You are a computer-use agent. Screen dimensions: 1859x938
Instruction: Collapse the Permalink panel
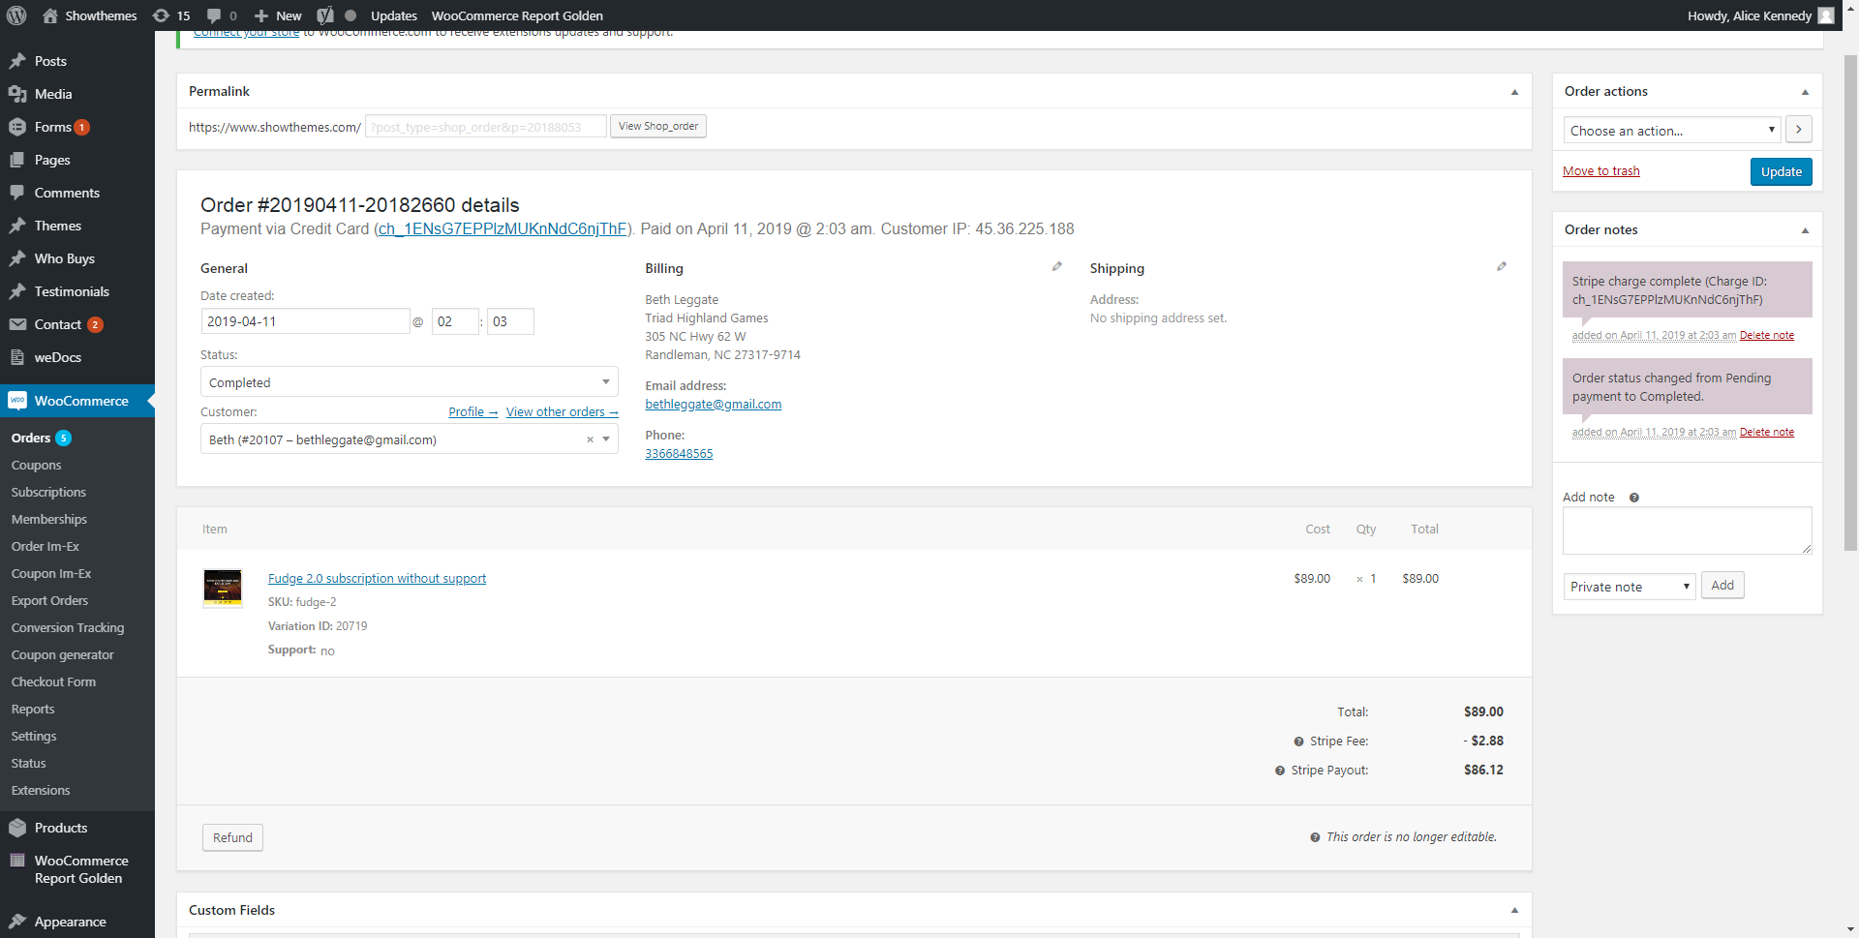(1514, 92)
